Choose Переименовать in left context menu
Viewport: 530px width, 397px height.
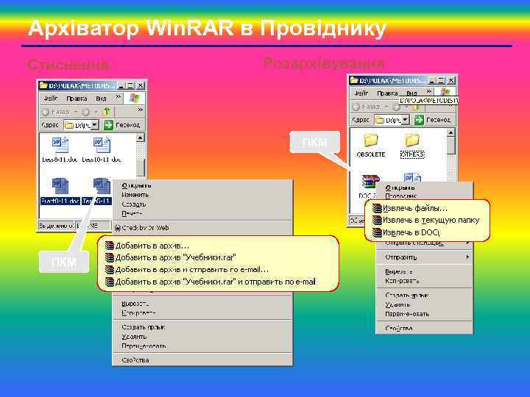tap(202, 346)
